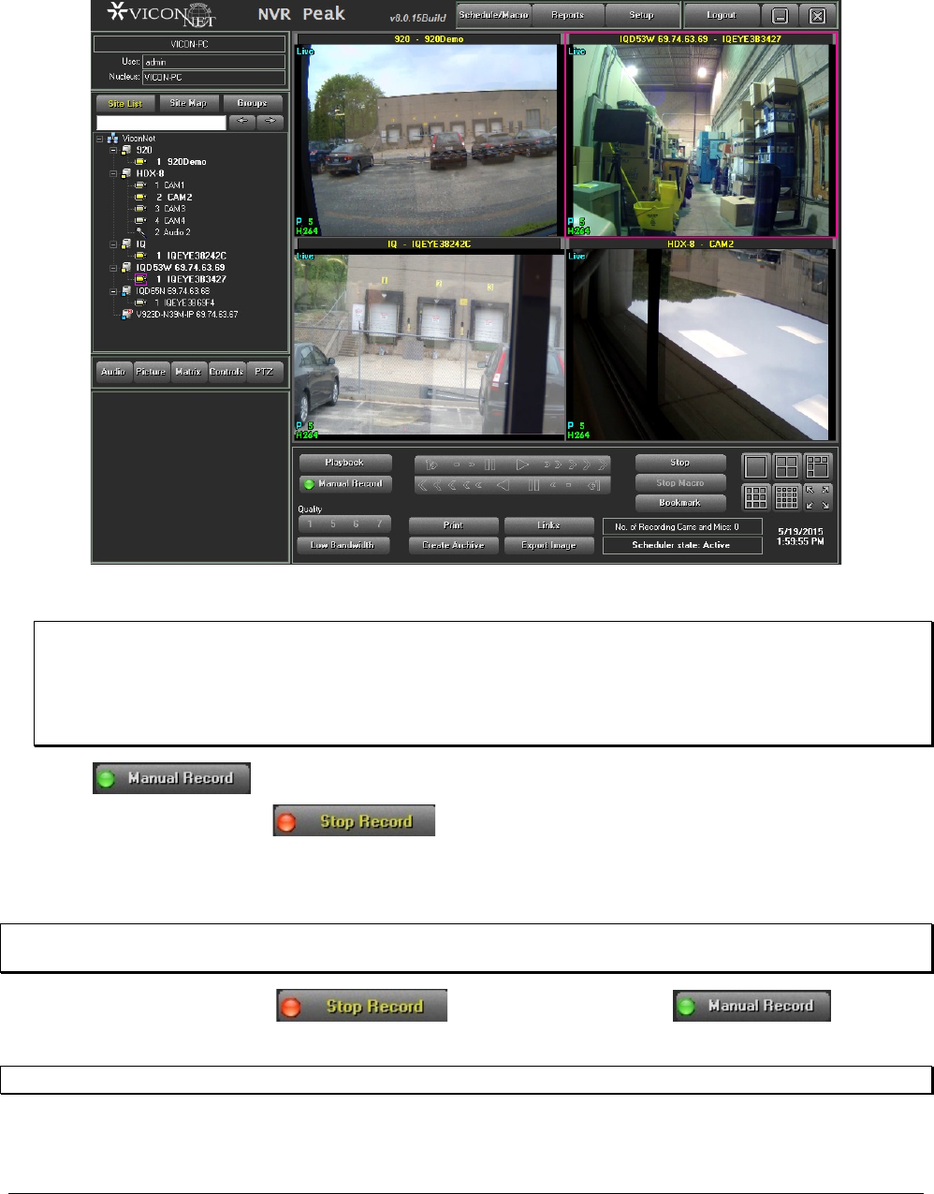Collapse the IQ site node
Viewport: 934px width, 1194px height.
(114, 244)
